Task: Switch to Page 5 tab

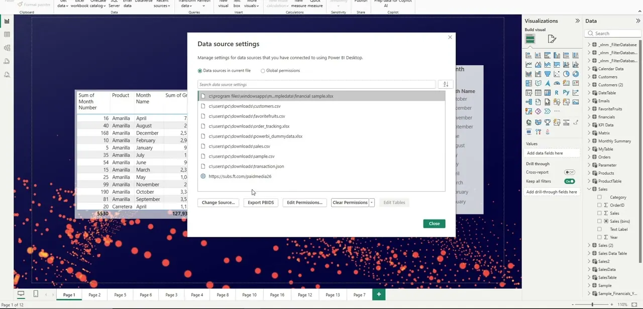Action: (x=120, y=295)
